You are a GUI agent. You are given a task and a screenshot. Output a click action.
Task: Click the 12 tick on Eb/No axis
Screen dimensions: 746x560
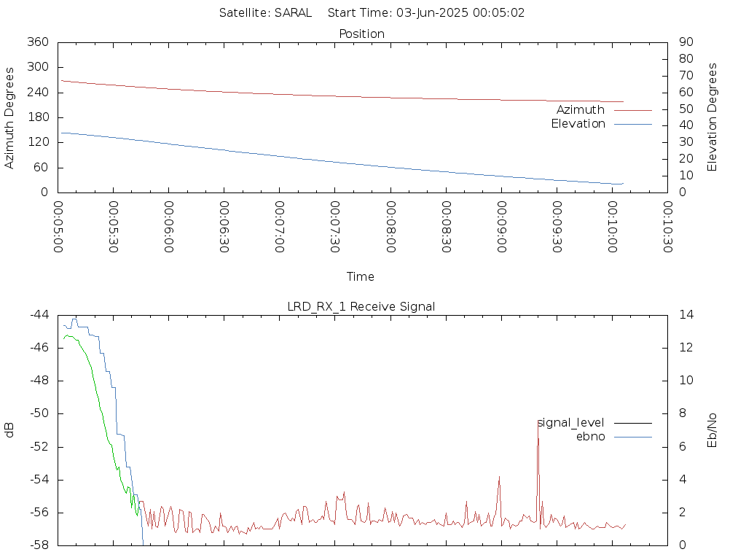click(x=686, y=348)
